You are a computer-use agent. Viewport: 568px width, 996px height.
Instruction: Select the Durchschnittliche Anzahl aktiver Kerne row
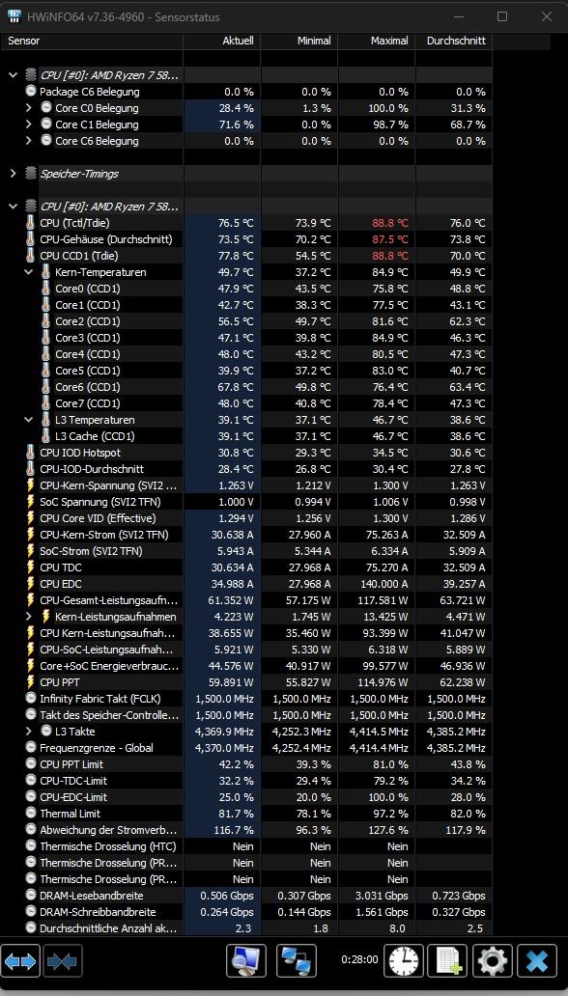click(x=246, y=928)
